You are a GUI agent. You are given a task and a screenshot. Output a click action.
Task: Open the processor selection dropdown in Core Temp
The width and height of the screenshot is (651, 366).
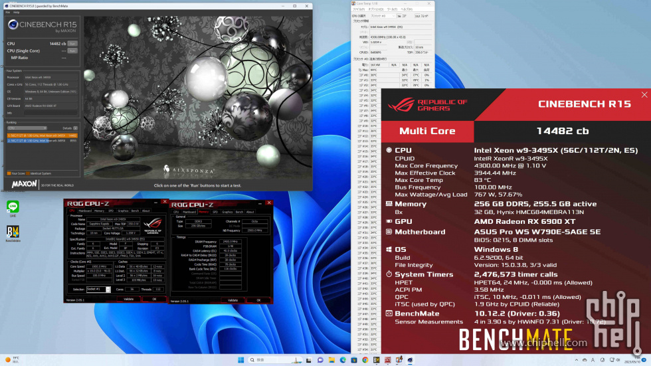pos(382,16)
